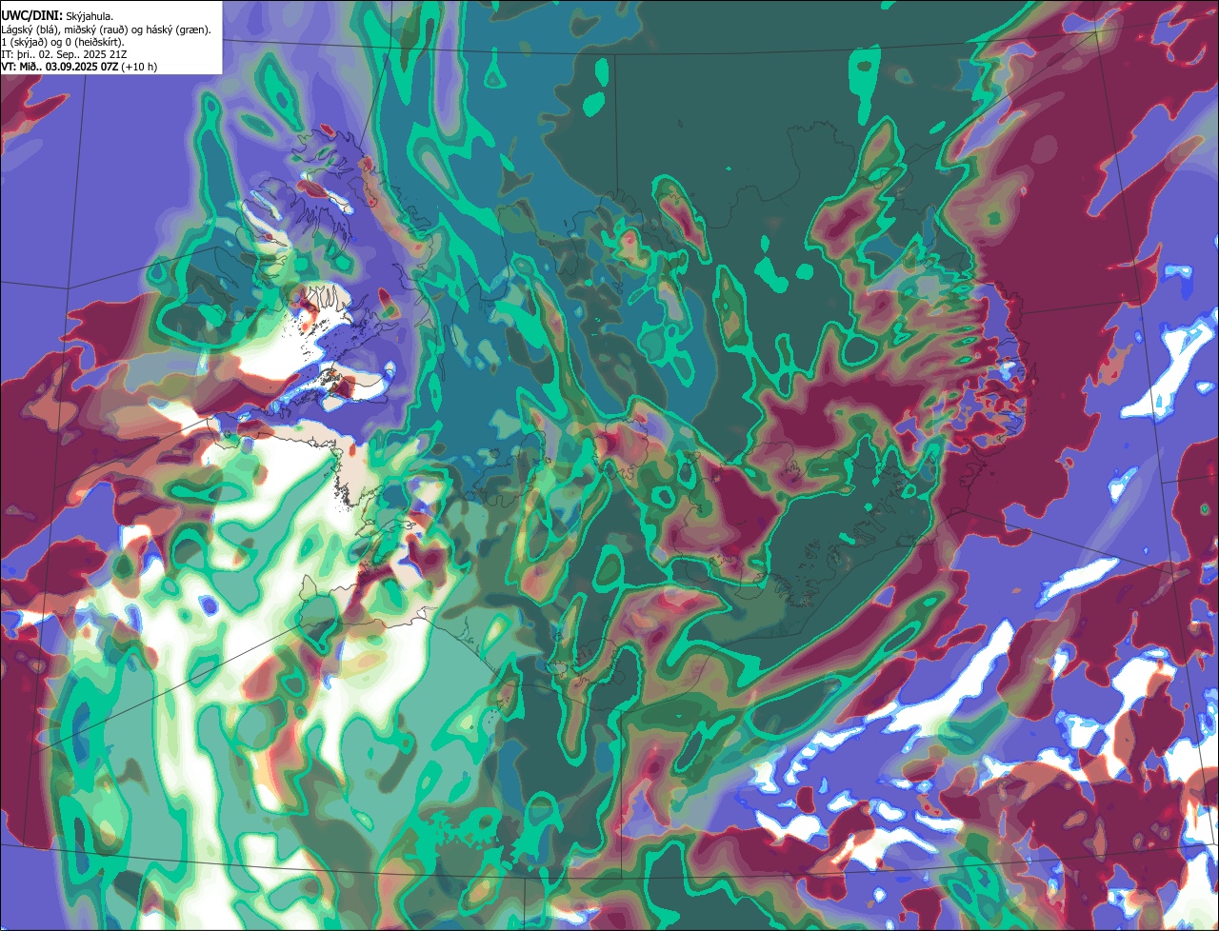Click the "Lágský (blá), miðský (rauð)" legend line
1219x931 pixels.
coord(107,30)
